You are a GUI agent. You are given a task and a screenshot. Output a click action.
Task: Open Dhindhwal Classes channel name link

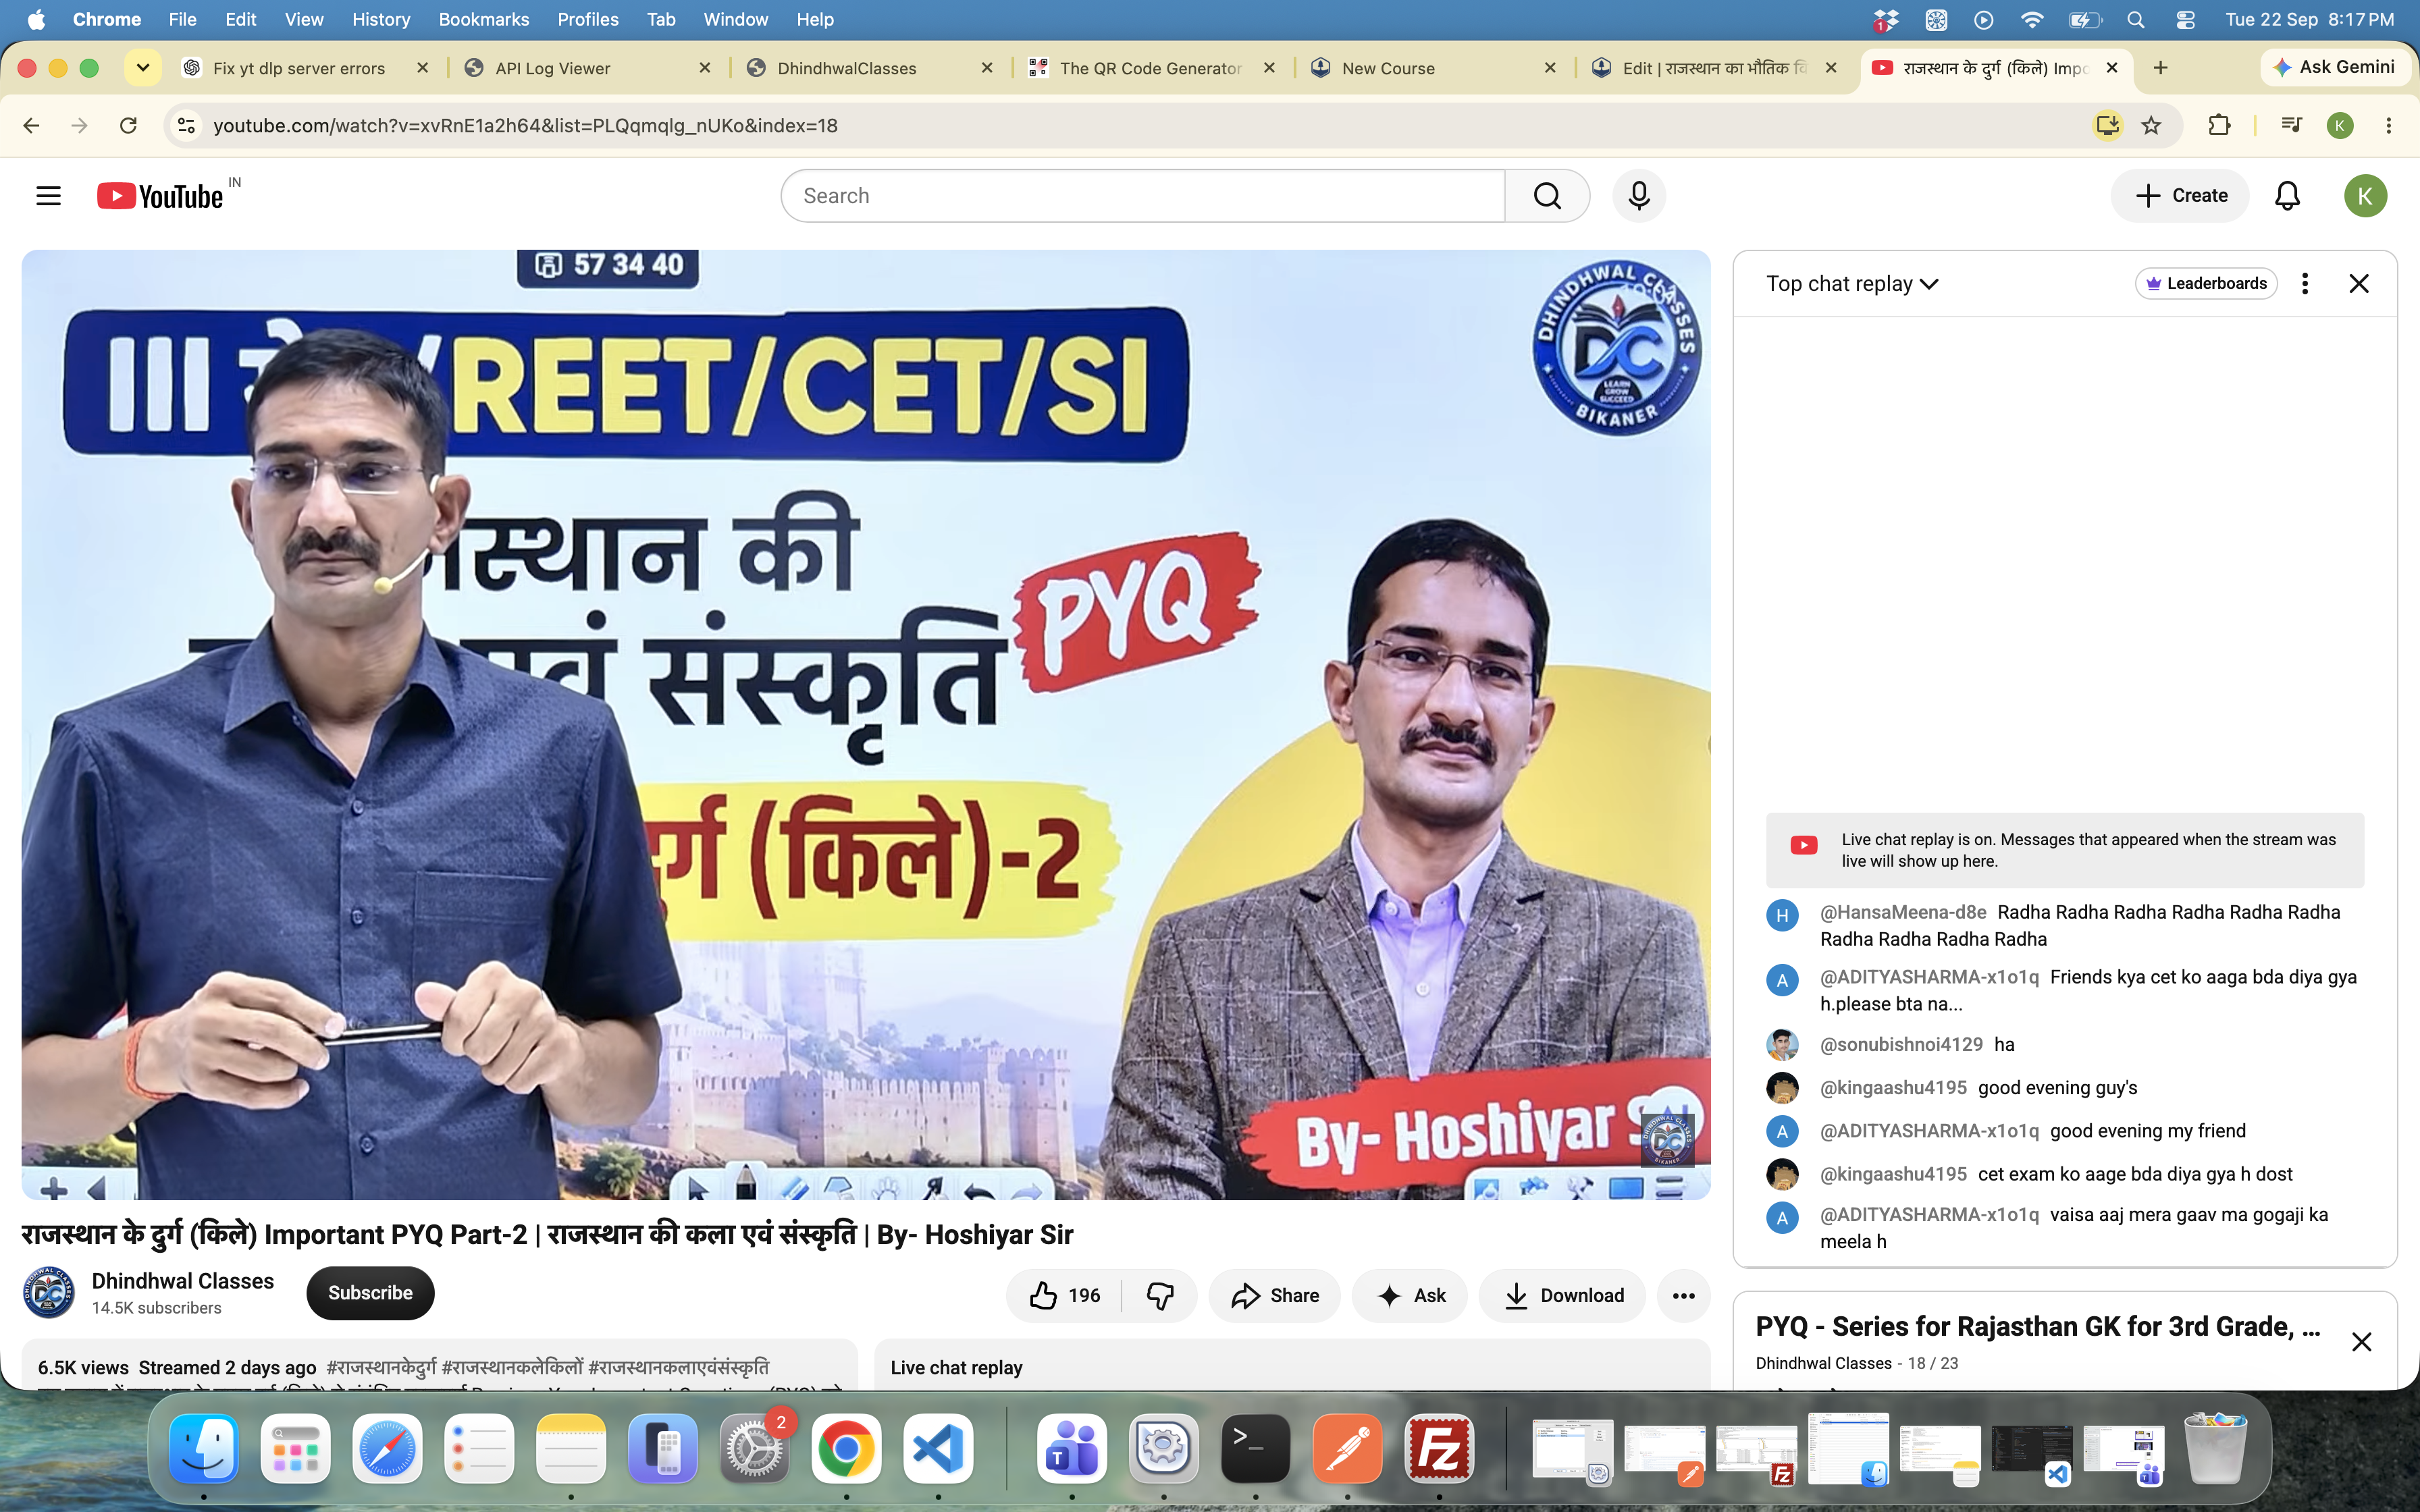click(183, 1281)
